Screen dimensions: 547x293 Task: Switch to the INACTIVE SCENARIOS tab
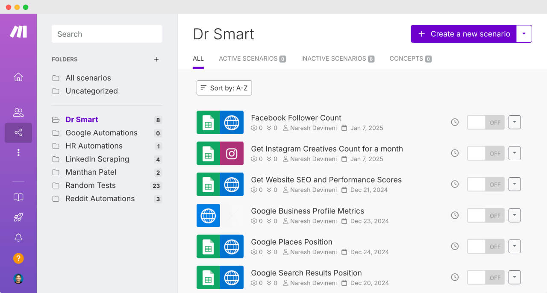(x=338, y=59)
